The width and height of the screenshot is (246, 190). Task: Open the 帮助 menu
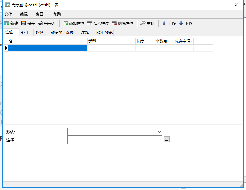(x=57, y=14)
